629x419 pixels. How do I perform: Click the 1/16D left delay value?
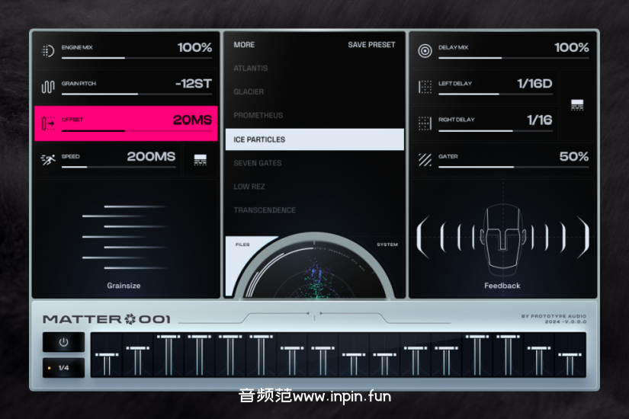point(534,83)
